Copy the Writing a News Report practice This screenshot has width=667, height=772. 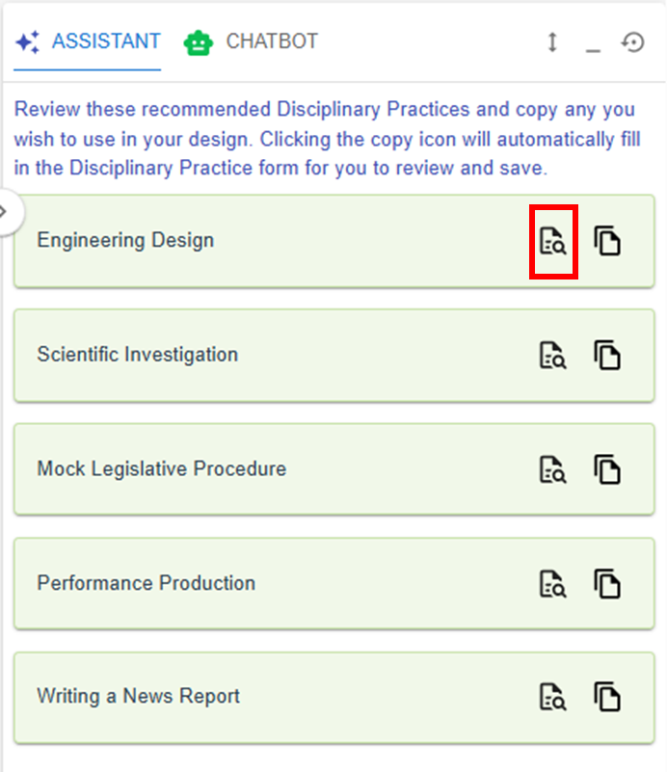click(x=607, y=697)
